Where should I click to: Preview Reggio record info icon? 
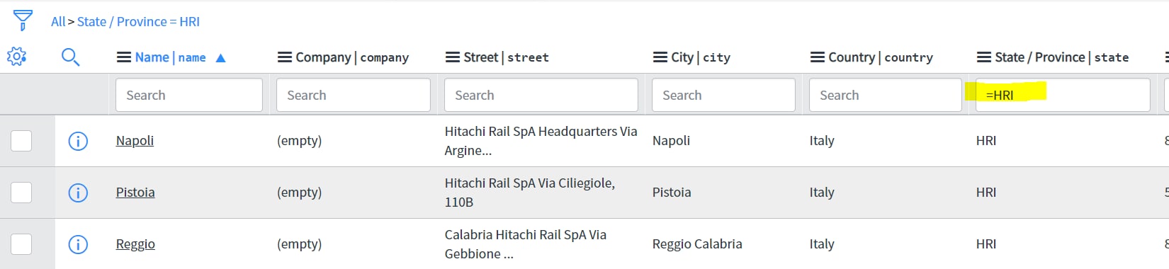pyautogui.click(x=78, y=244)
